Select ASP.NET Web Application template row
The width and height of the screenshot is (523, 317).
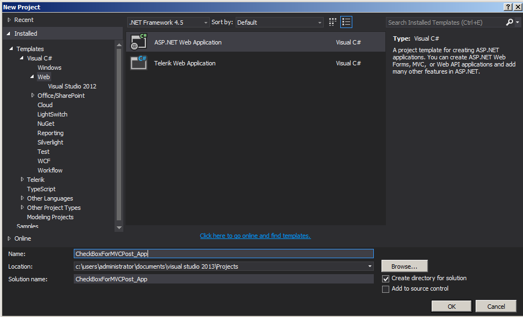coord(255,42)
